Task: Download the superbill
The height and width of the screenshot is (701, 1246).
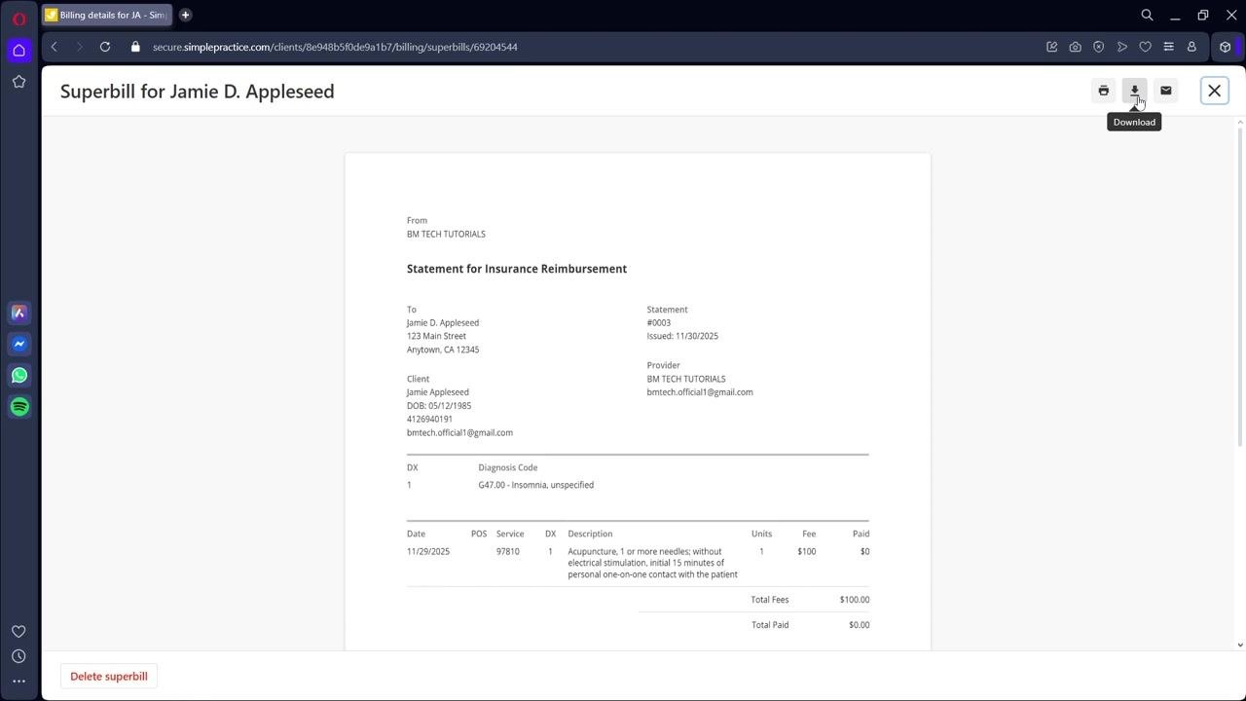Action: point(1134,91)
